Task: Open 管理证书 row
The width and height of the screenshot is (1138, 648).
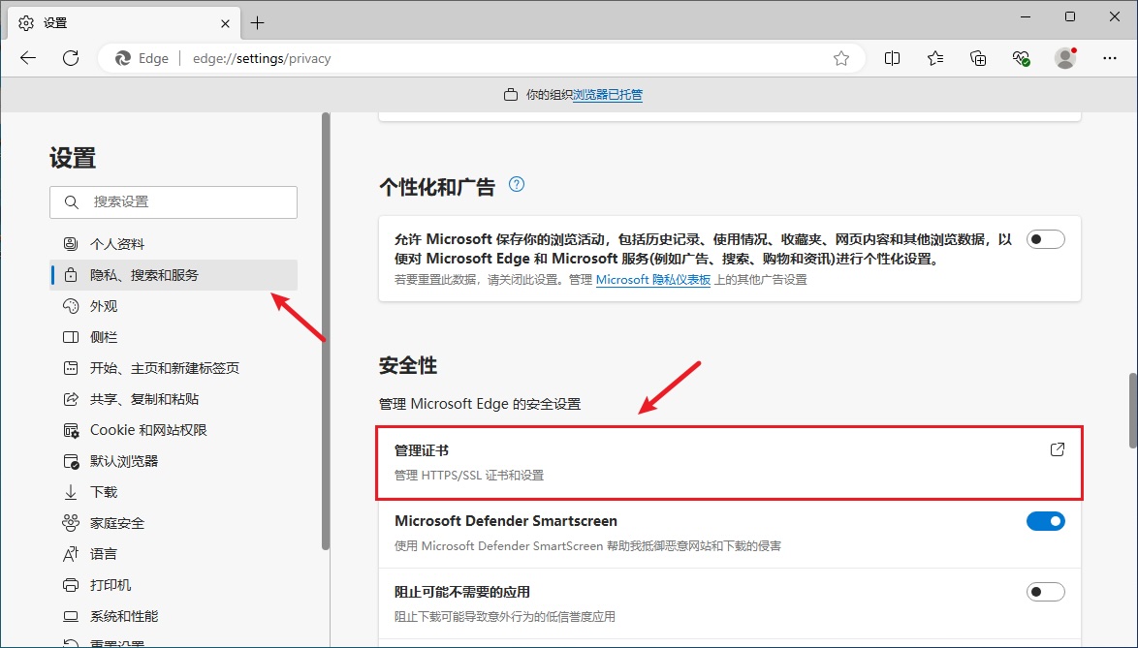Action: (x=729, y=462)
